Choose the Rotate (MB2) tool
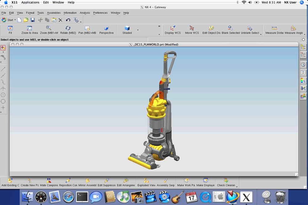 (68, 28)
